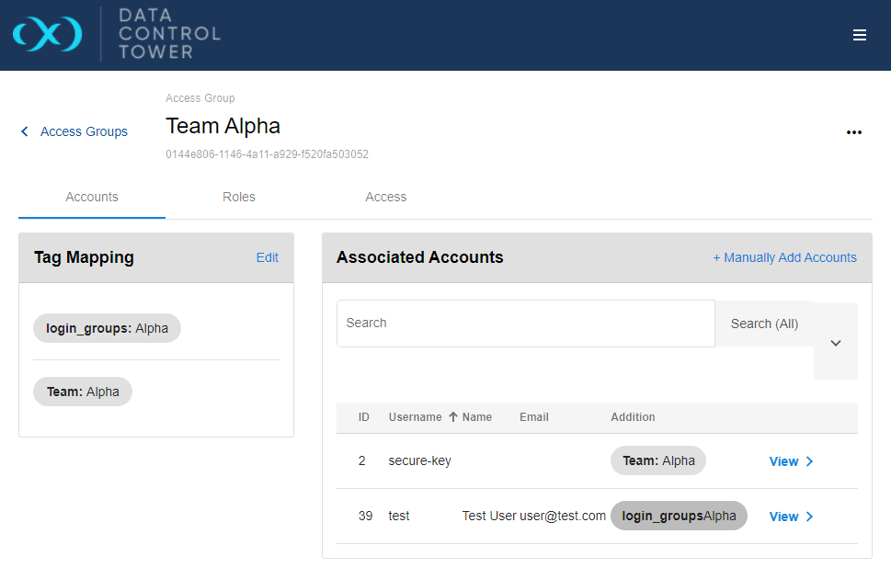This screenshot has height=568, width=891.
Task: View the secure-key account details
Action: [x=783, y=461]
